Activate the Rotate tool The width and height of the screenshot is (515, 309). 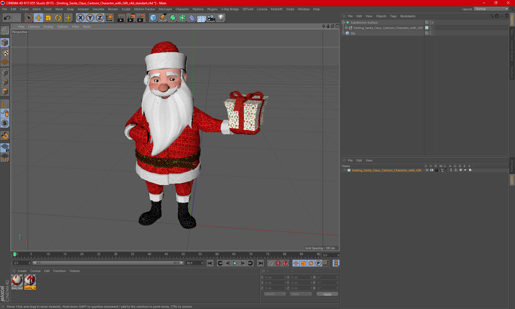tap(58, 18)
